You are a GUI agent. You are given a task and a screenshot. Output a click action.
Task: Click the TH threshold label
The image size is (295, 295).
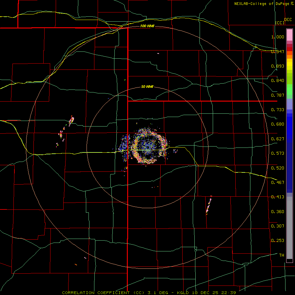point(282,255)
